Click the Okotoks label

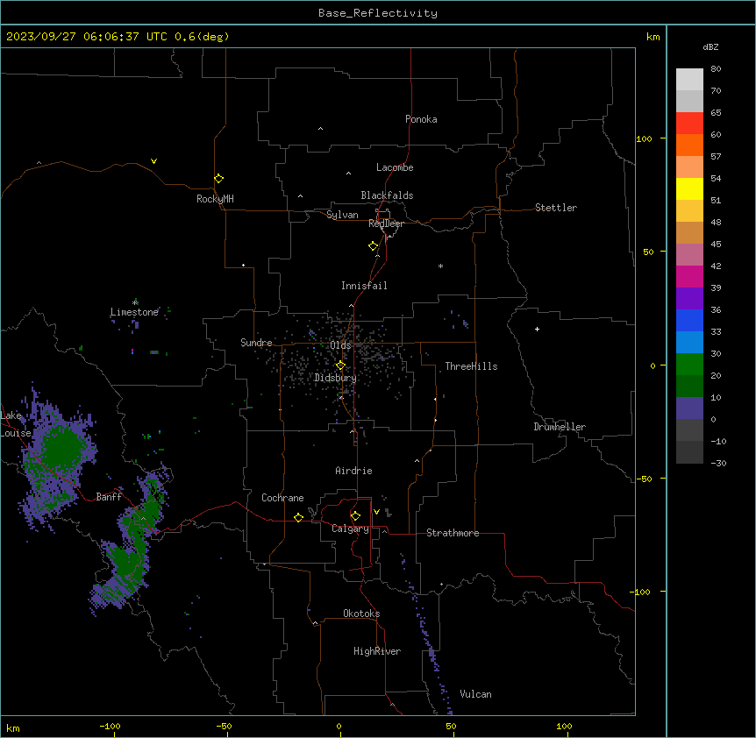pyautogui.click(x=361, y=614)
